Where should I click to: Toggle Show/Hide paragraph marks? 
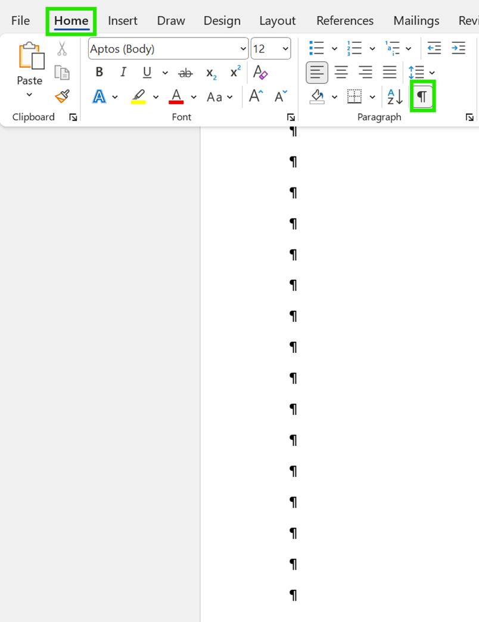coord(422,96)
